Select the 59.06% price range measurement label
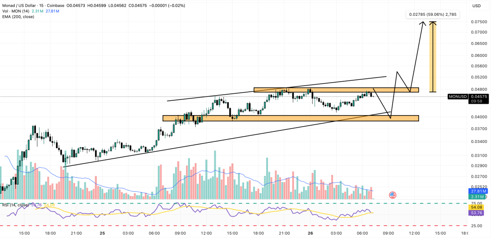491x238 pixels. 433,14
